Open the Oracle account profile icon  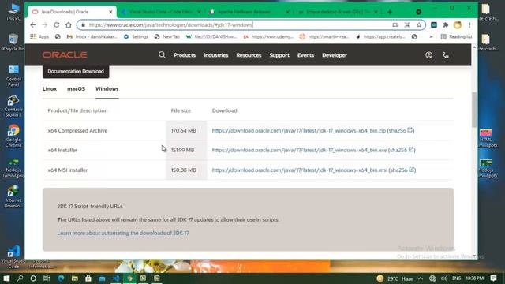coord(428,55)
